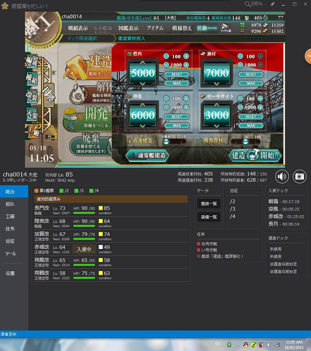Increase bauxite with up arrow
311x351 pixels.
click(x=217, y=105)
